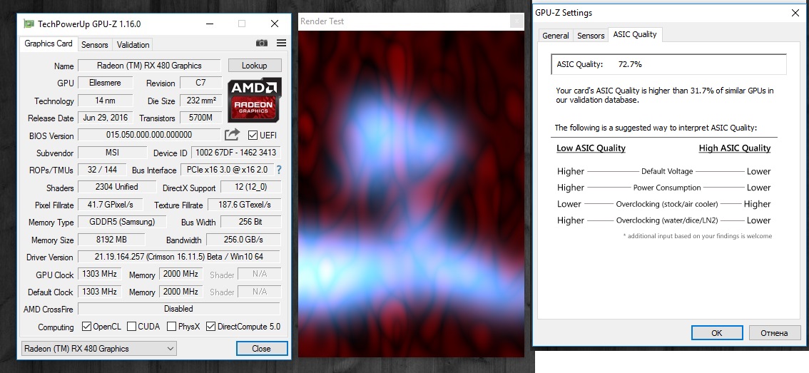Close the GPU-Z Settings window
Image resolution: width=809 pixels, height=373 pixels.
[795, 14]
